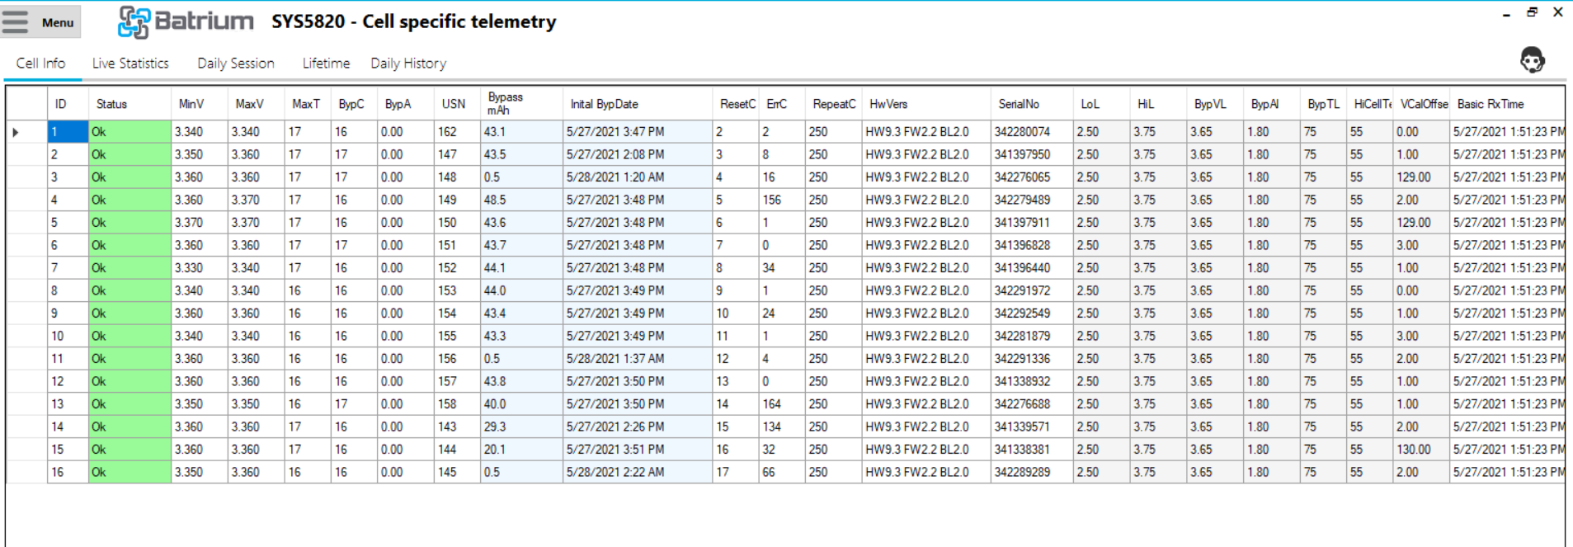Click the BypVL column header
The height and width of the screenshot is (547, 1573).
[x=1216, y=104]
